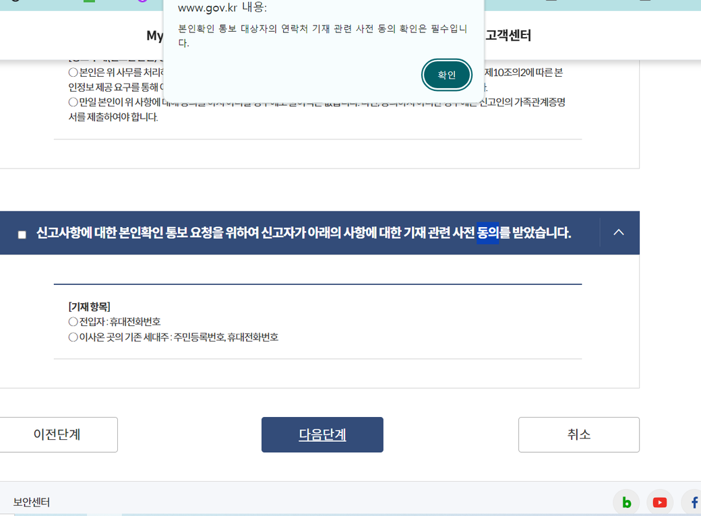The image size is (701, 516).
Task: Click the www.gov.kr 내용 dialog title
Action: tap(222, 8)
